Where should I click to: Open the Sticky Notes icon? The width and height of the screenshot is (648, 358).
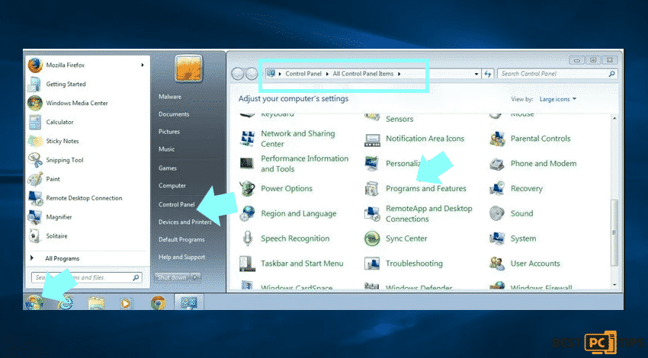pos(35,141)
